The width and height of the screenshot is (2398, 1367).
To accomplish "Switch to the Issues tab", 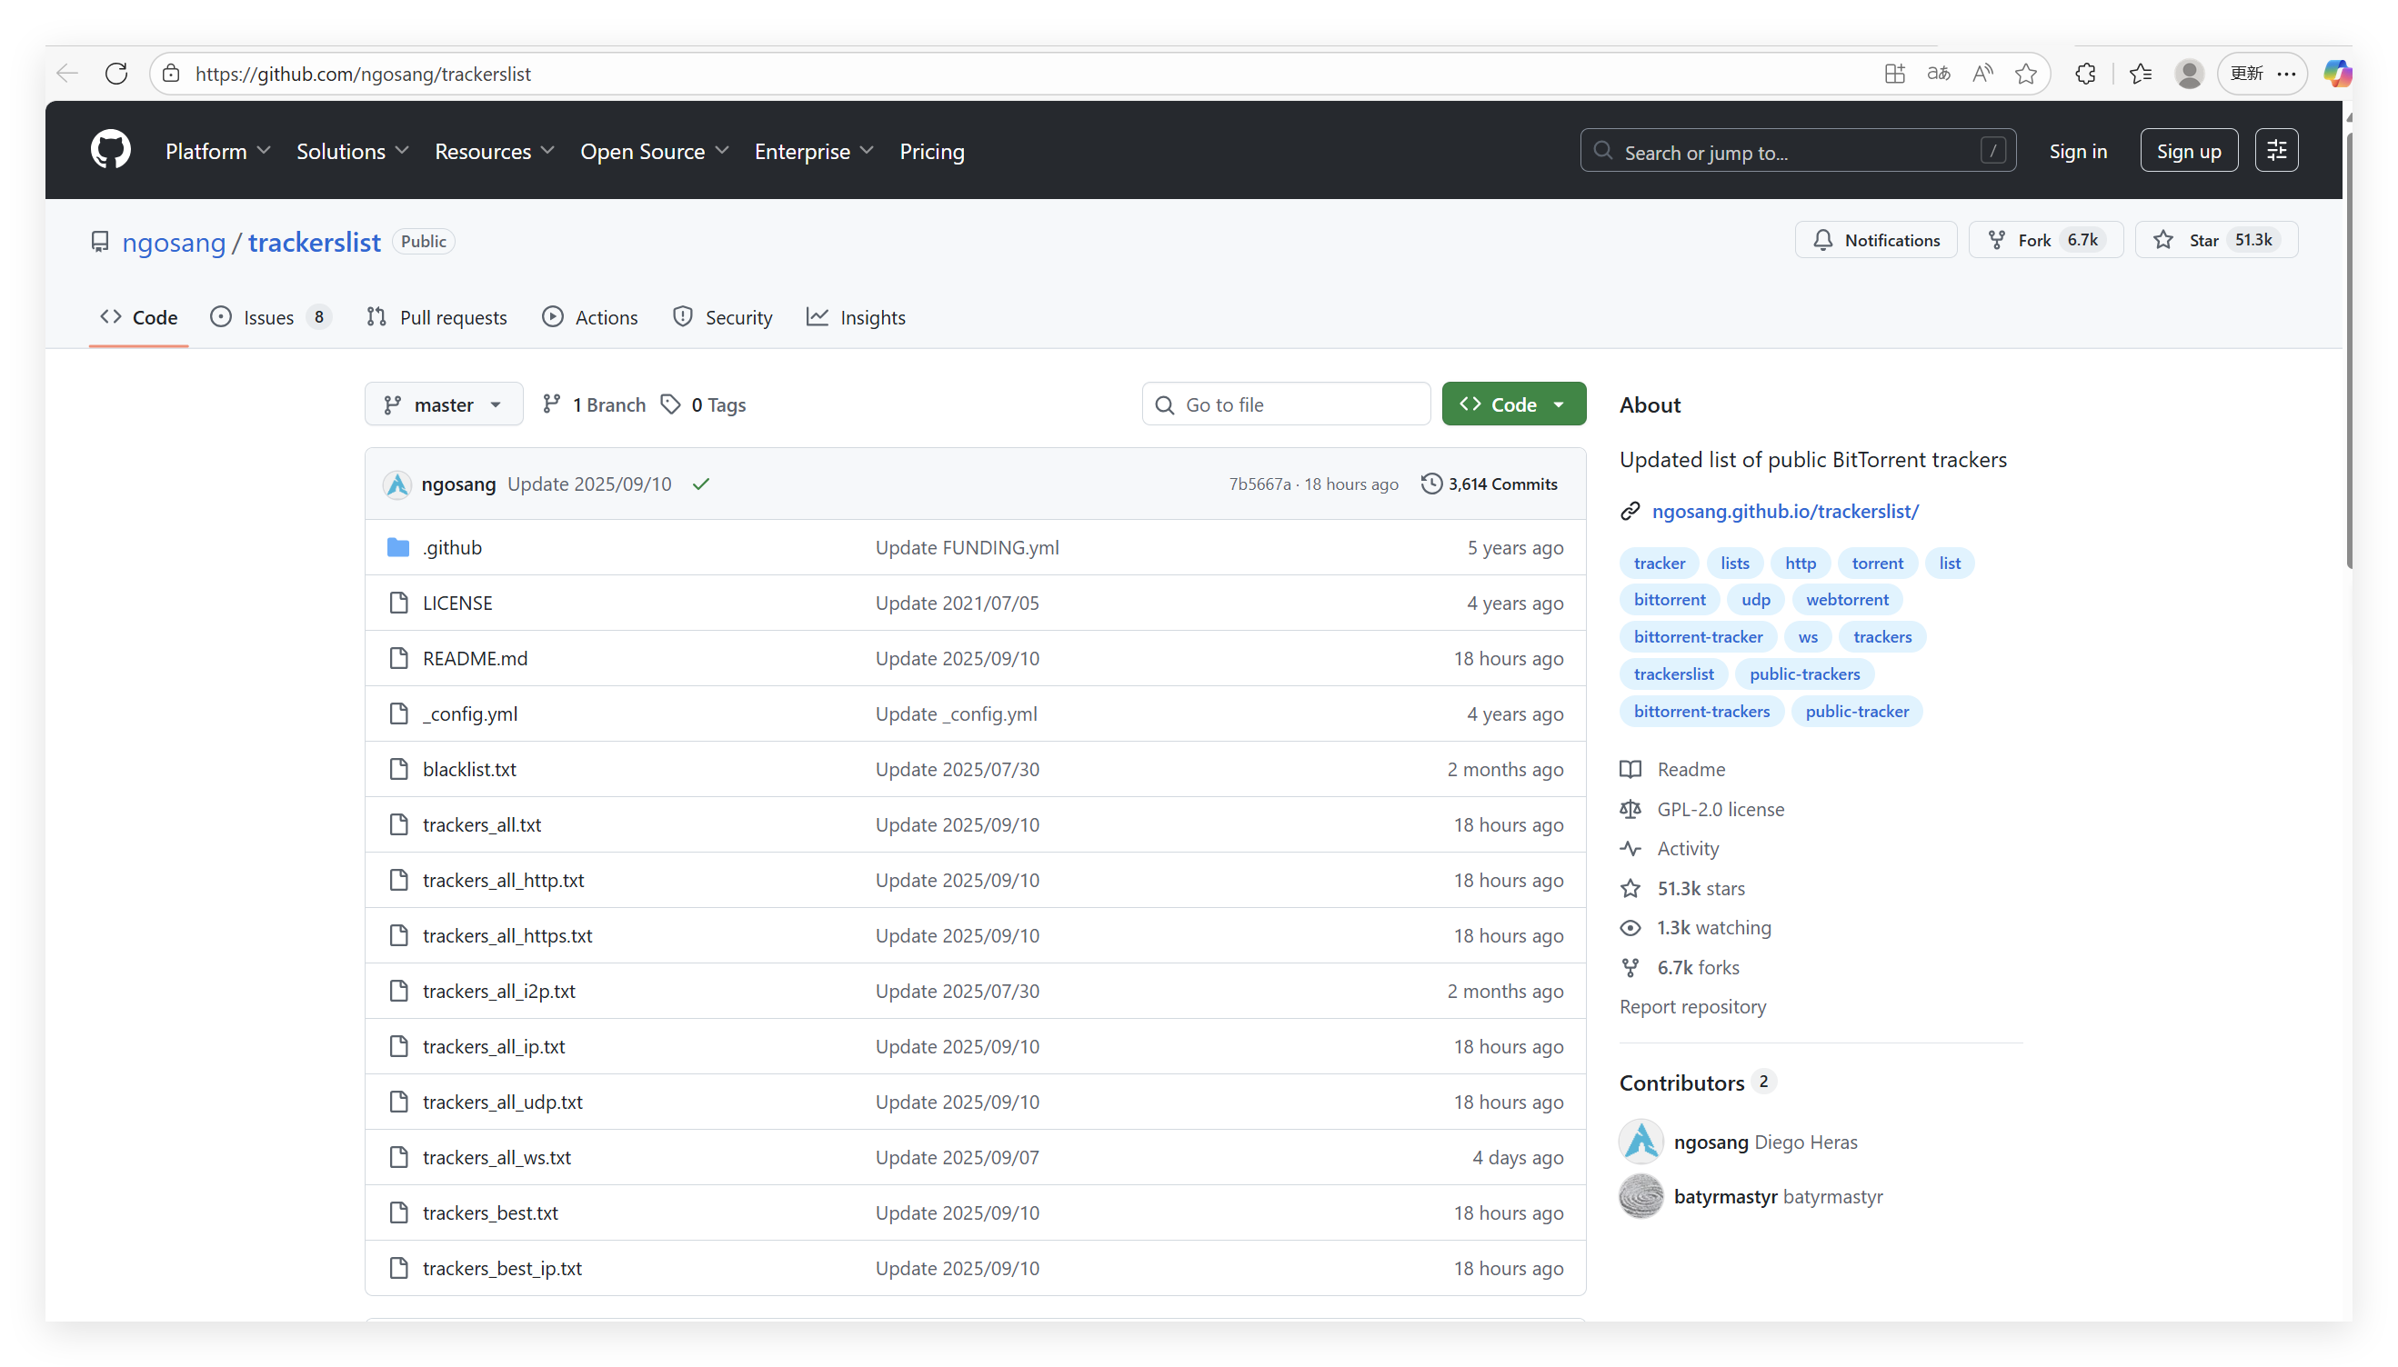I will [x=268, y=317].
